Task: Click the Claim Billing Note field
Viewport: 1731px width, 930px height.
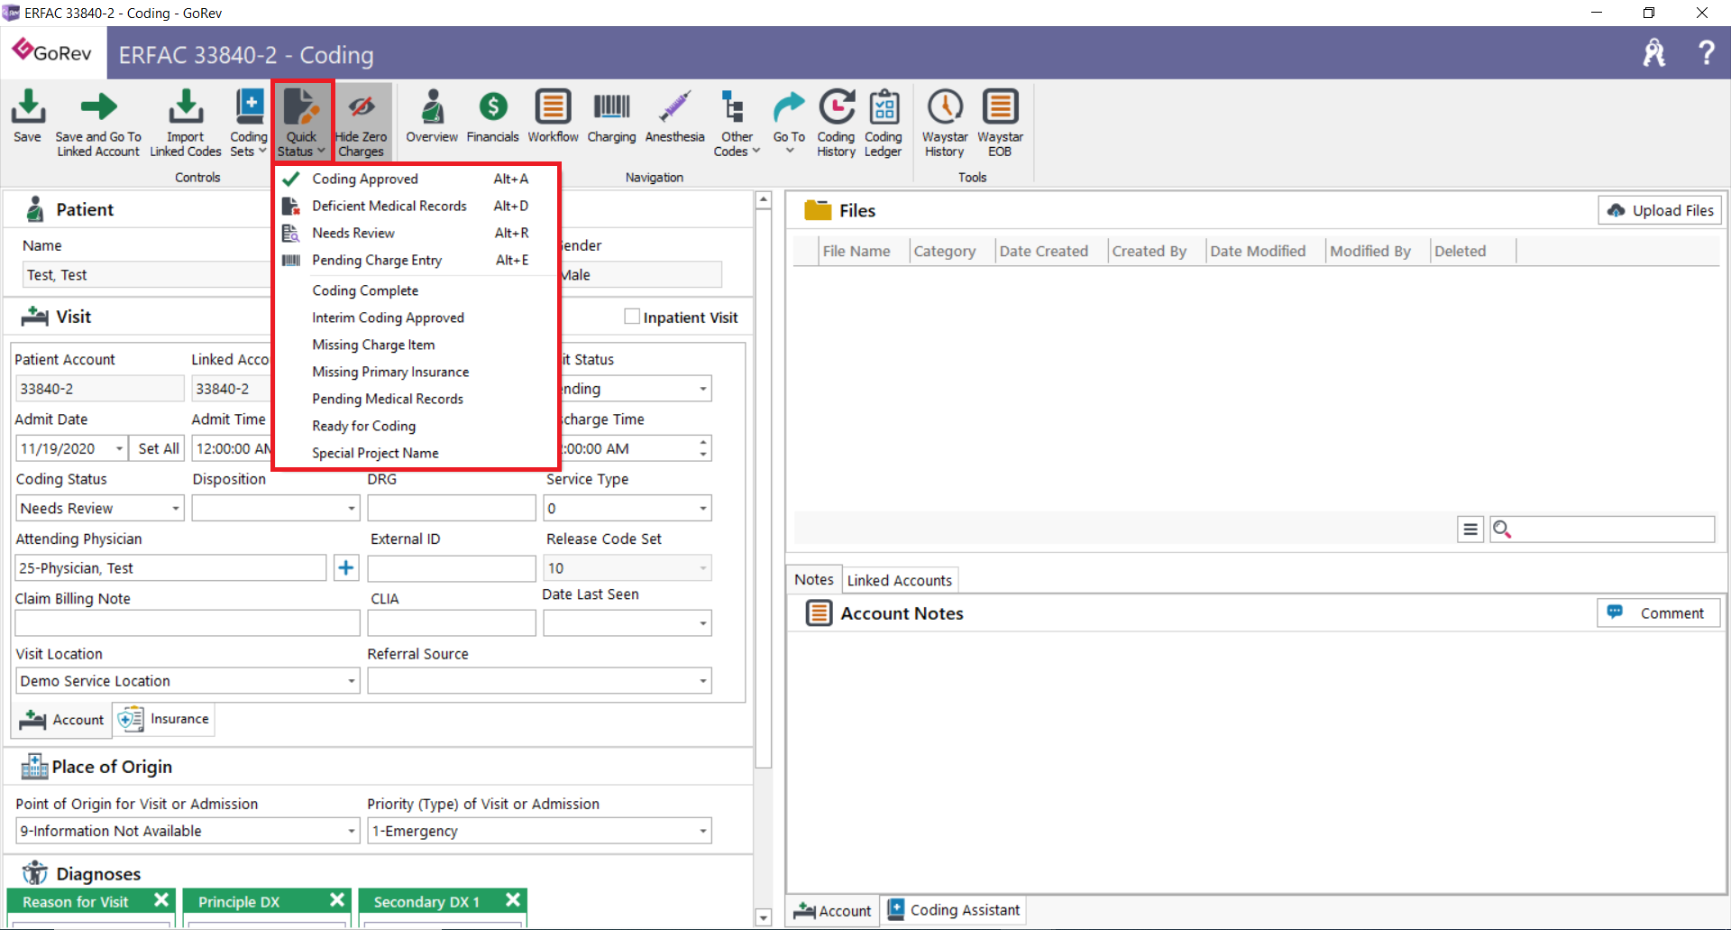Action: (188, 623)
